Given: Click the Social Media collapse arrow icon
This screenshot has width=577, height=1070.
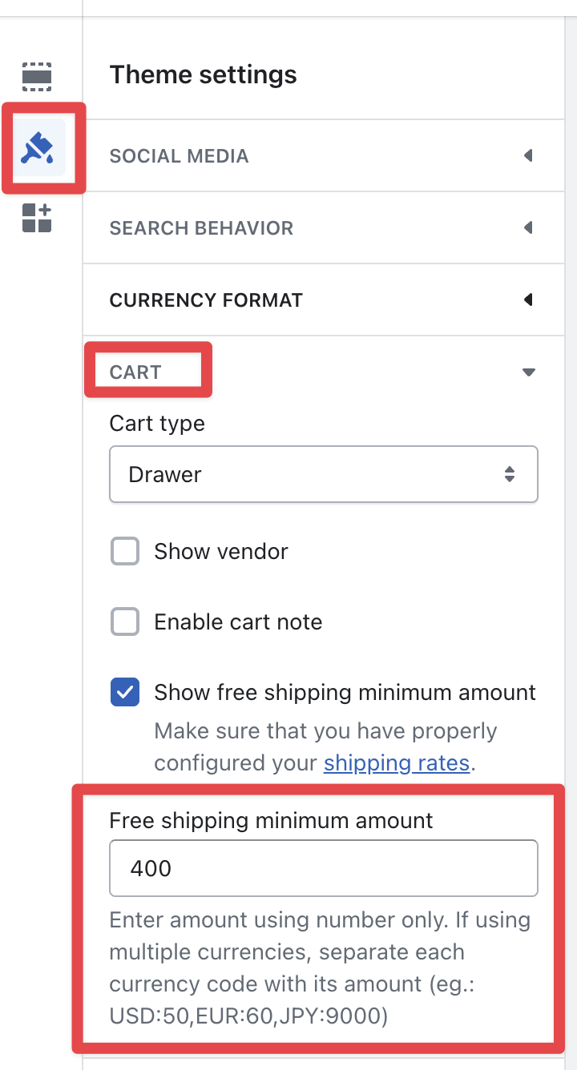Looking at the screenshot, I should point(528,155).
